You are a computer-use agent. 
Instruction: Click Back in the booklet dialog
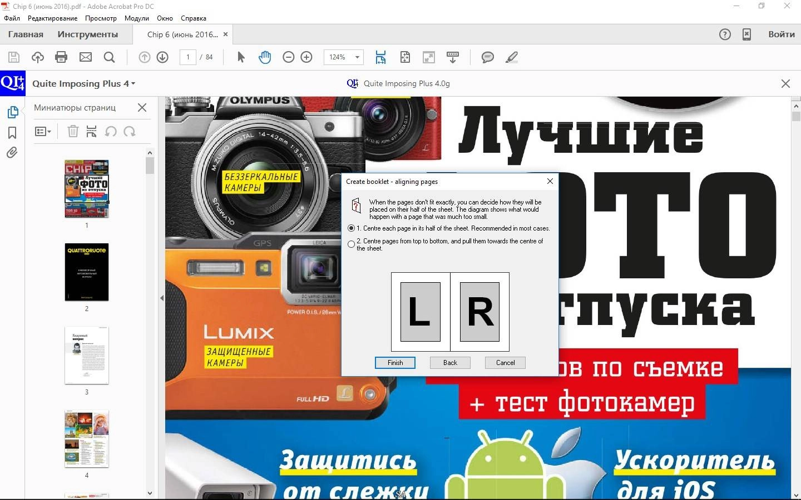pos(450,363)
